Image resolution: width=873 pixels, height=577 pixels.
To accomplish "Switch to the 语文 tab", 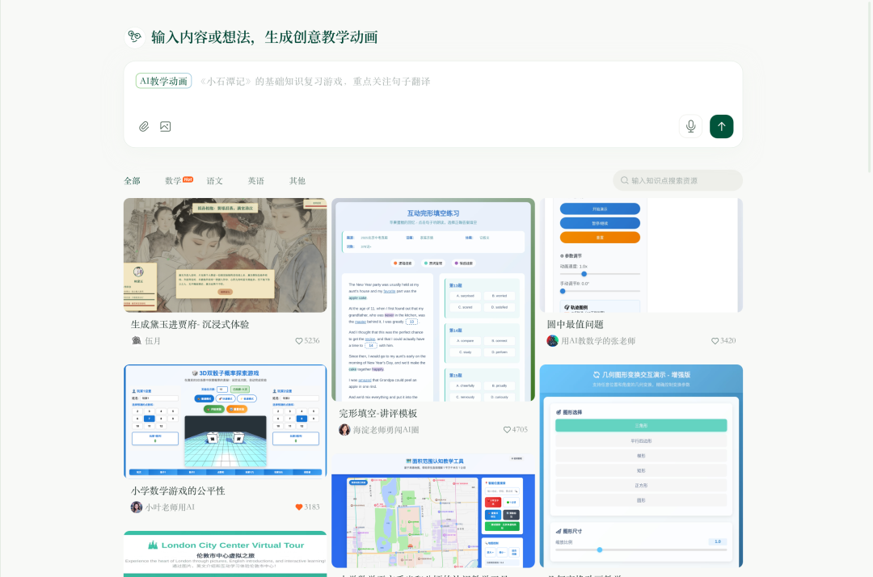I will tap(214, 181).
